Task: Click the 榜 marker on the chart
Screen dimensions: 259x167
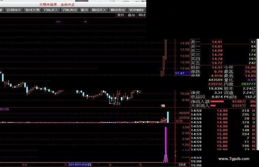Action: coord(163,106)
